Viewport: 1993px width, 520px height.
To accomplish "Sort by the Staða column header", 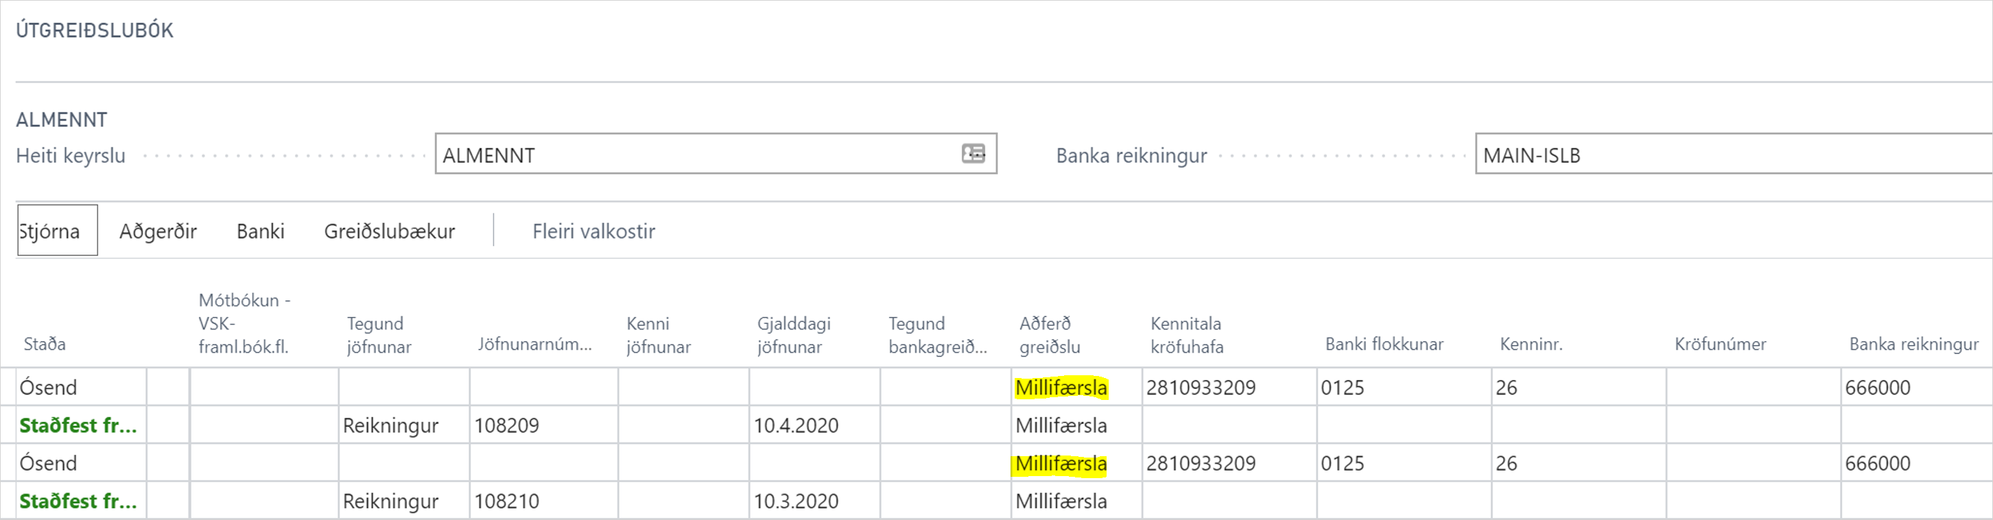I will coord(45,344).
